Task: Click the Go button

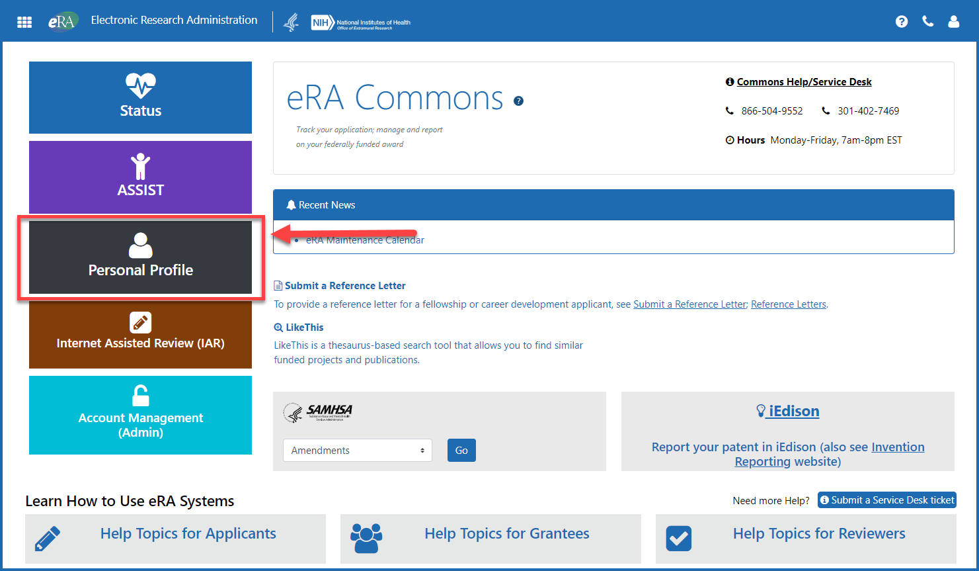Action: [x=461, y=451]
